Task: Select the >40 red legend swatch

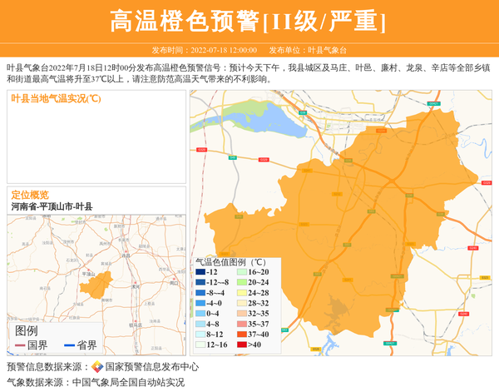Action: coord(242,345)
